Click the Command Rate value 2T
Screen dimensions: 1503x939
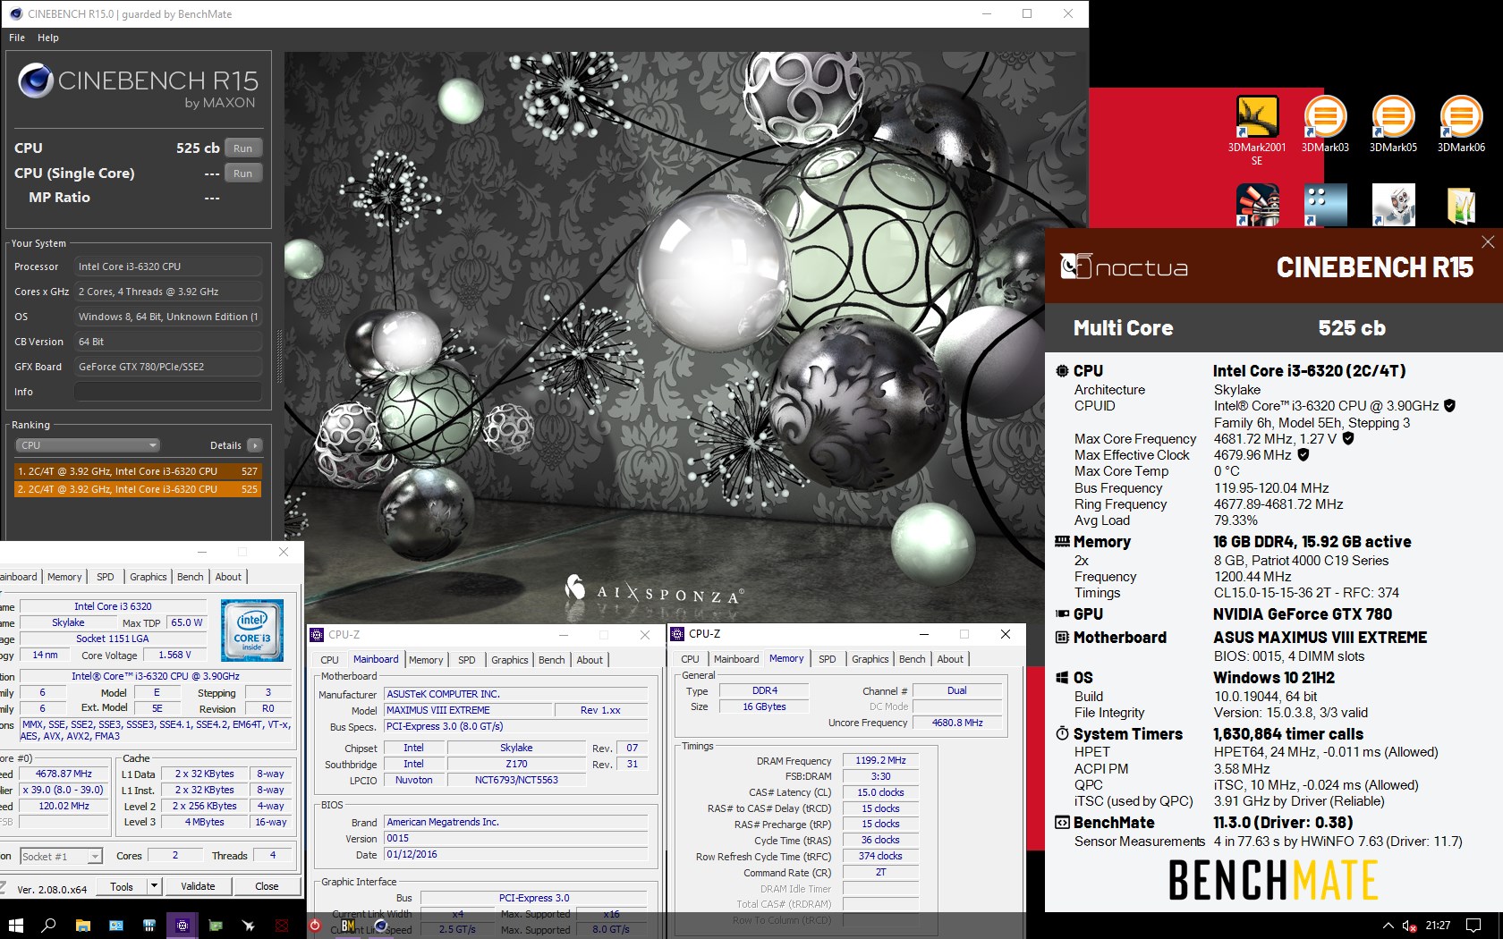(880, 872)
